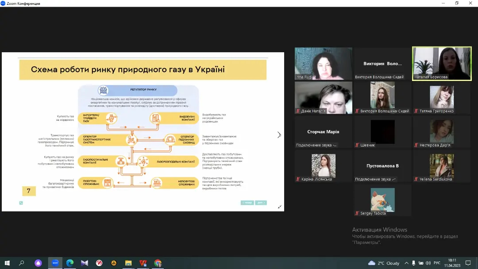Image resolution: width=478 pixels, height=269 pixels.
Task: Open the Windows Start menu
Action: pyautogui.click(x=7, y=263)
